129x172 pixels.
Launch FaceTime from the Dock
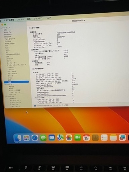click(78, 138)
